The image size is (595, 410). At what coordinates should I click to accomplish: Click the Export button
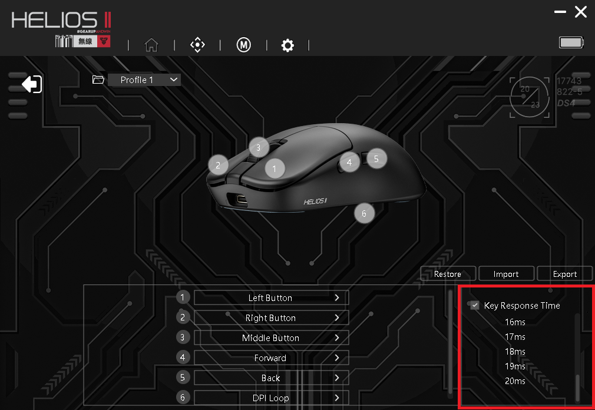[565, 274]
